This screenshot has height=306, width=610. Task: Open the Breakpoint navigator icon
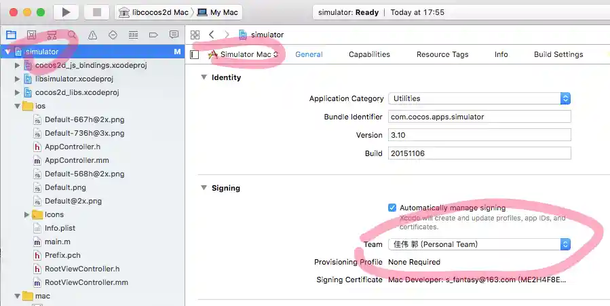coord(153,35)
